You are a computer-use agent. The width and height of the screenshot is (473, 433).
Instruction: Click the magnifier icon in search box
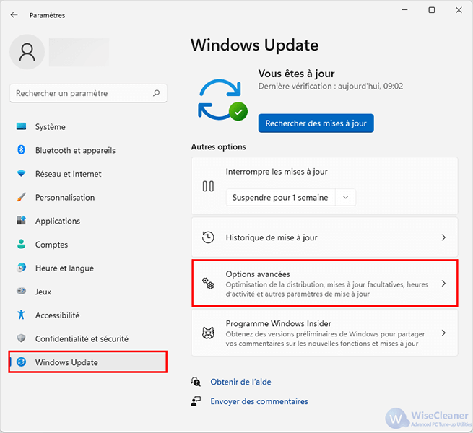click(x=156, y=93)
